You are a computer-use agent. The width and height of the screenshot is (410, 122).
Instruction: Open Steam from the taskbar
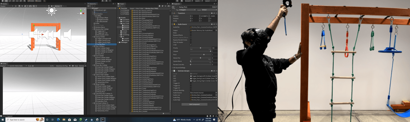pos(86,119)
